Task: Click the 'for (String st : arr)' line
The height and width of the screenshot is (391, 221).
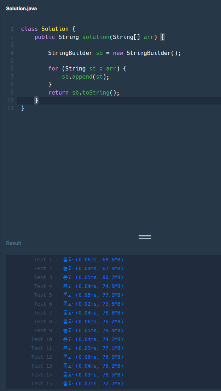Action: [x=87, y=69]
